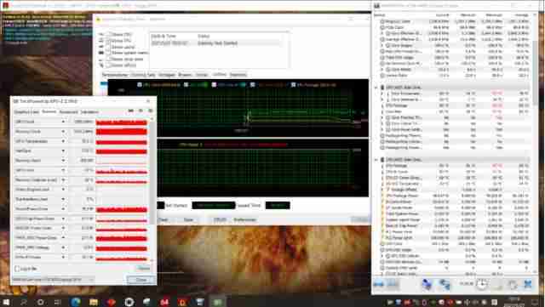The image size is (545, 307).
Task: Collapse first CPU sensor group in HWiNFO
Action: point(376,88)
